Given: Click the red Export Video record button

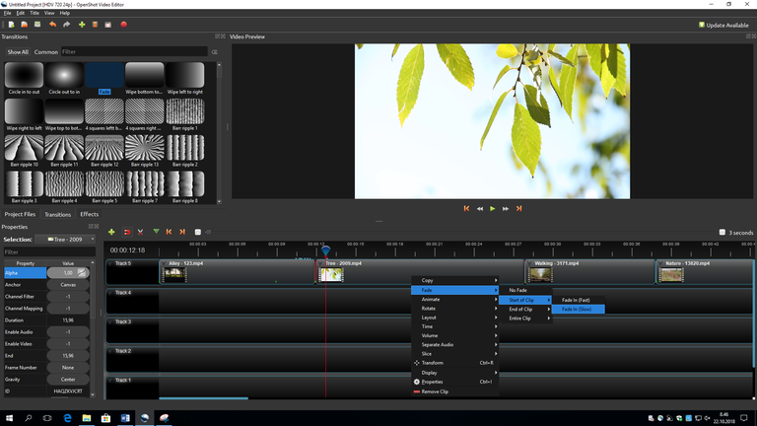Looking at the screenshot, I should pyautogui.click(x=123, y=25).
